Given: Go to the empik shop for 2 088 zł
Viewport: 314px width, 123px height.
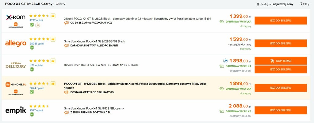Looking at the screenshot, I should (281, 110).
